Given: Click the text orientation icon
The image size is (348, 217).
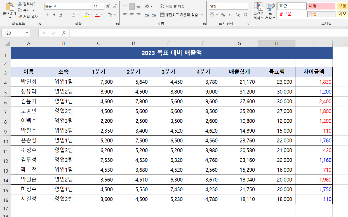Looking at the screenshot, I should [147, 6].
